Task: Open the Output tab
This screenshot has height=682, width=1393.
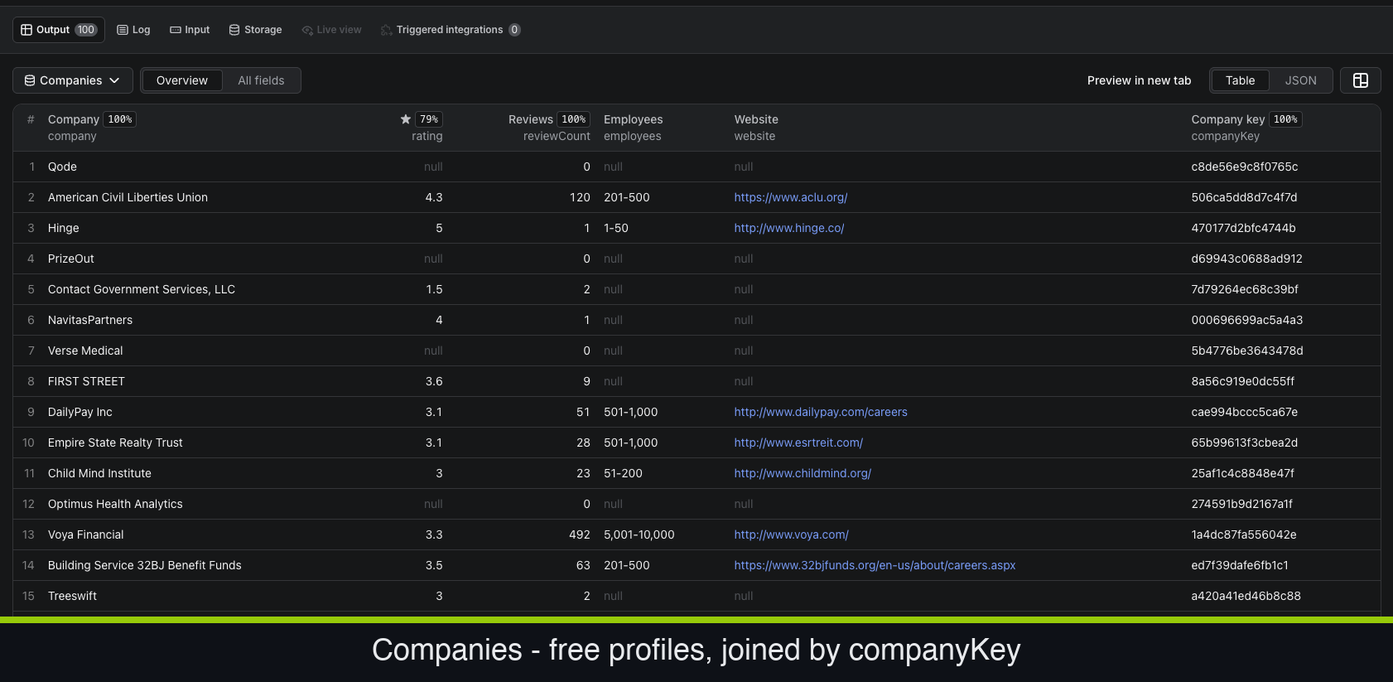Action: pos(59,30)
